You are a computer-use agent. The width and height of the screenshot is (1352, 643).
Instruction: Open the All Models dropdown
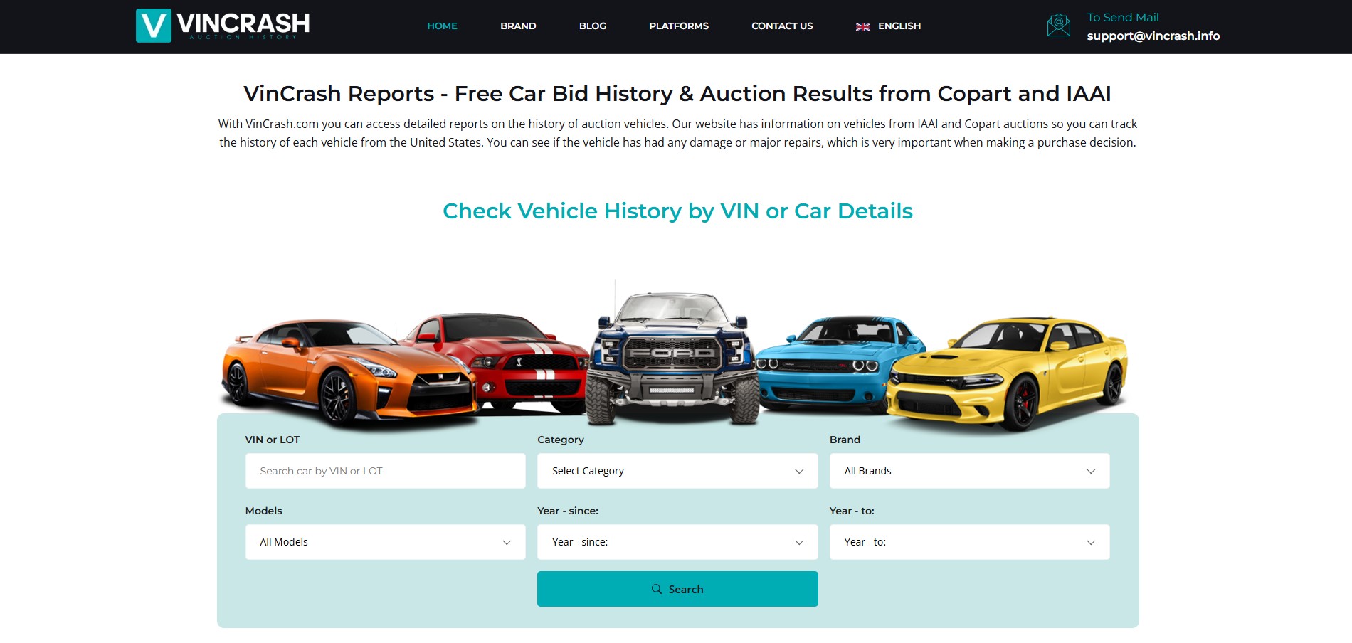click(x=385, y=542)
